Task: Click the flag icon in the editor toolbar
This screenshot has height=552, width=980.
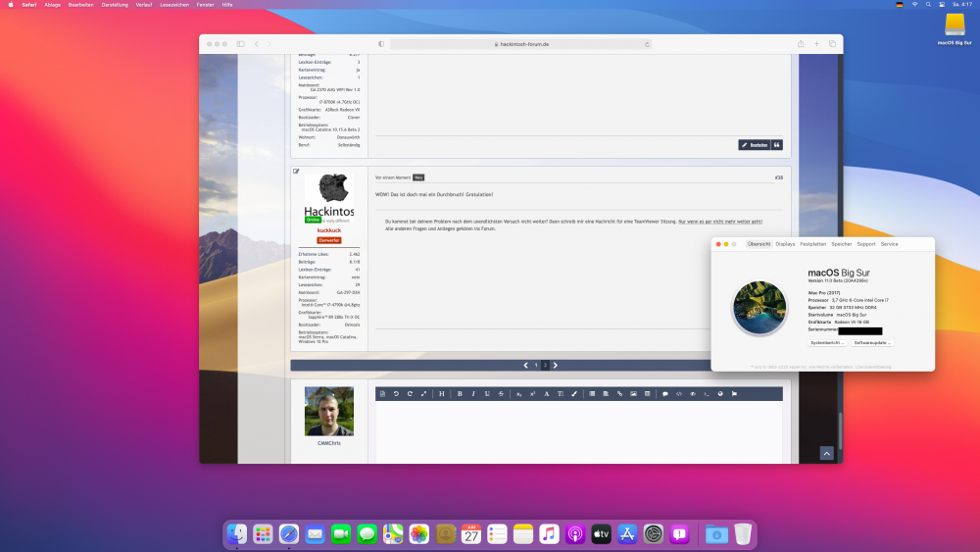Action: (734, 394)
